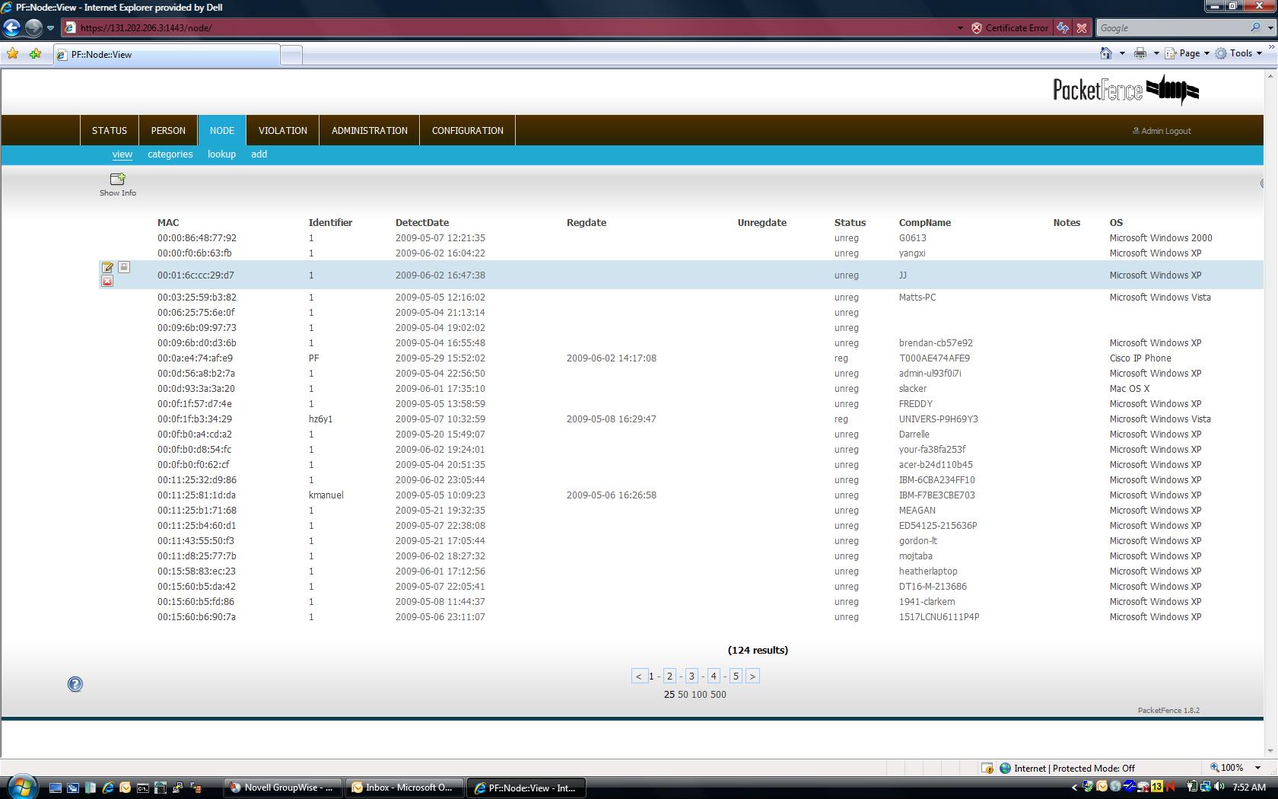This screenshot has width=1278, height=799.
Task: Click the lock icon on highlighted row
Action: [x=124, y=267]
